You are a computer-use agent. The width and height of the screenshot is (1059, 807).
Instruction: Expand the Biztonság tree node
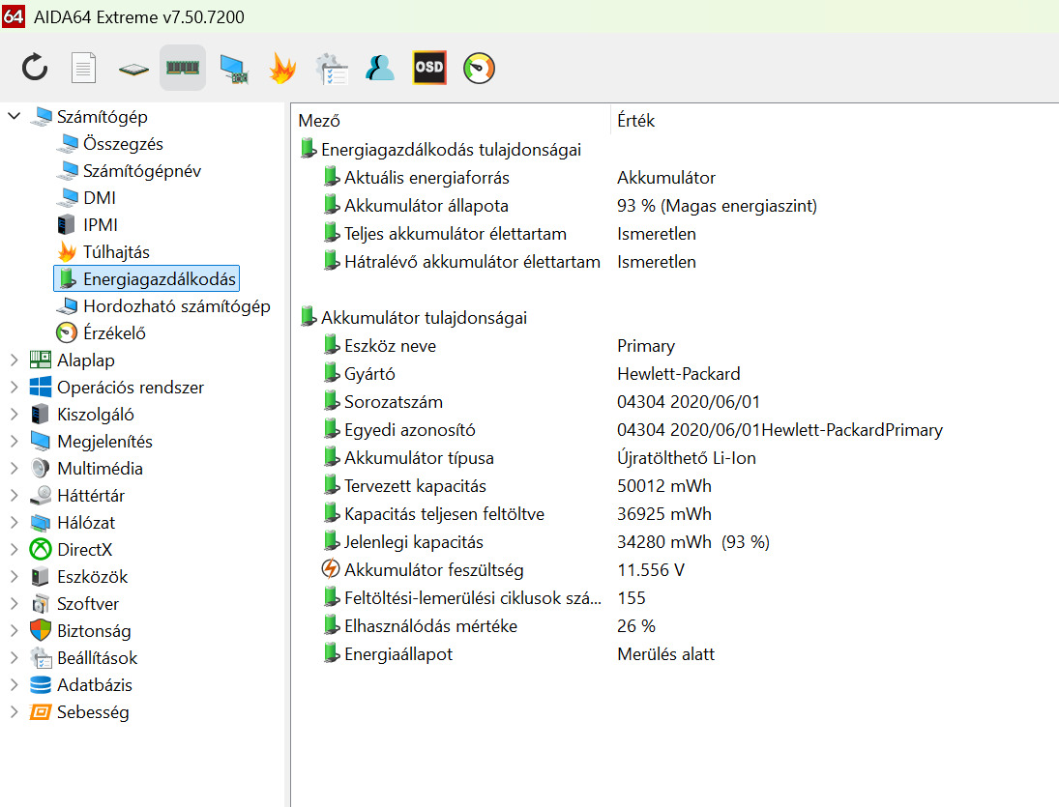coord(15,630)
